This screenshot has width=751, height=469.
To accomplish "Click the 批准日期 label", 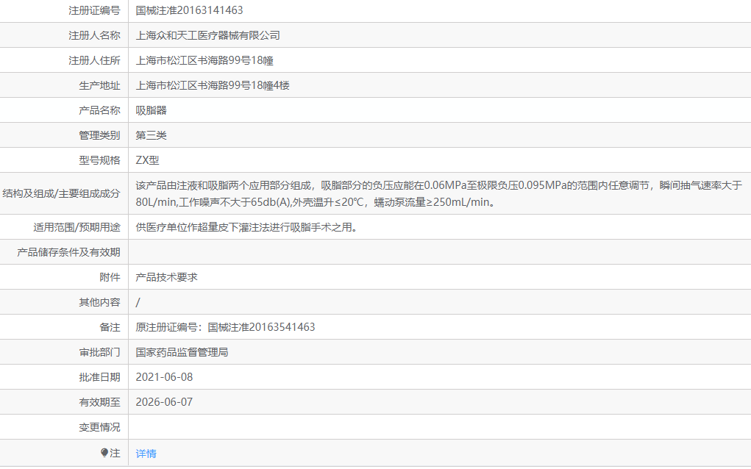I will pyautogui.click(x=99, y=376).
